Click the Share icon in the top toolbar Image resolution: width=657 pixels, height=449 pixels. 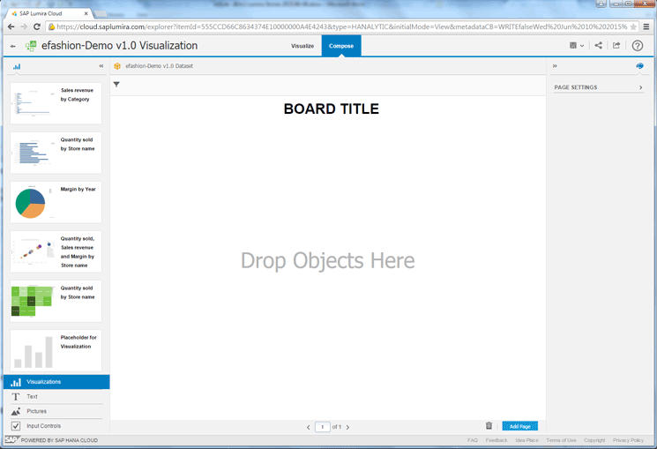[x=599, y=46]
